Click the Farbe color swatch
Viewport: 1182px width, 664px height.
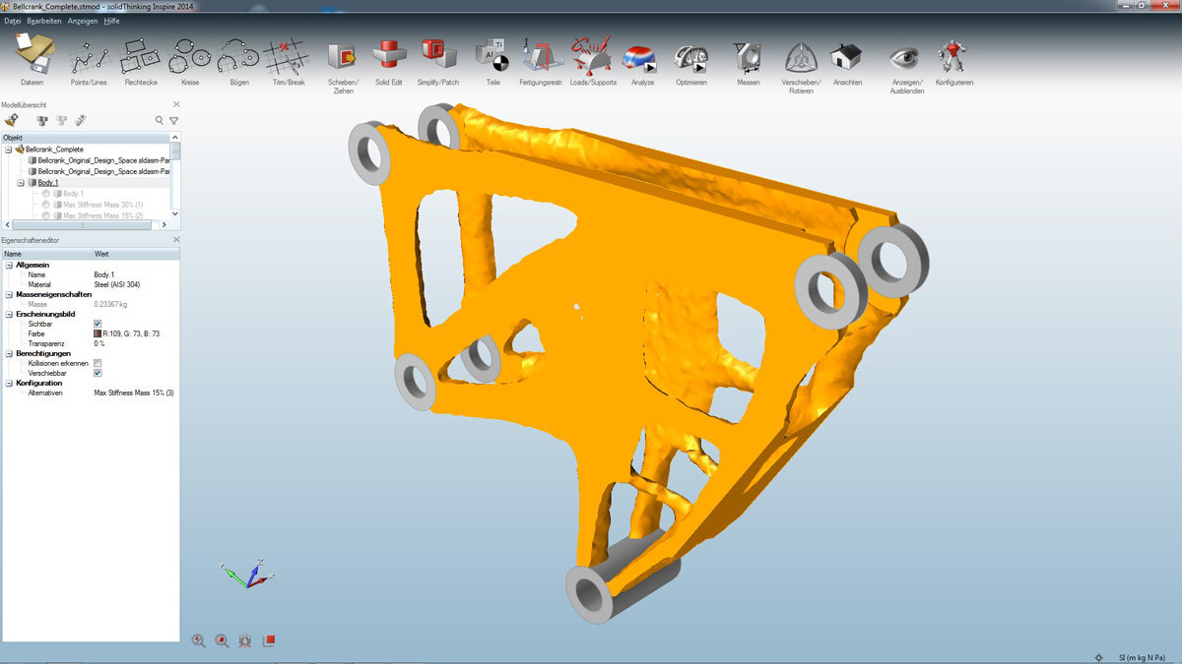pos(98,333)
